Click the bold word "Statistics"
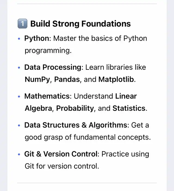Screen dimensions: 174x191 pos(129,108)
